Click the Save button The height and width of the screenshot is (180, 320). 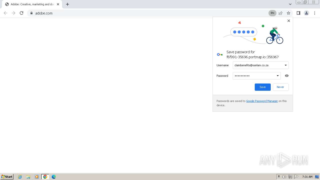pyautogui.click(x=262, y=87)
